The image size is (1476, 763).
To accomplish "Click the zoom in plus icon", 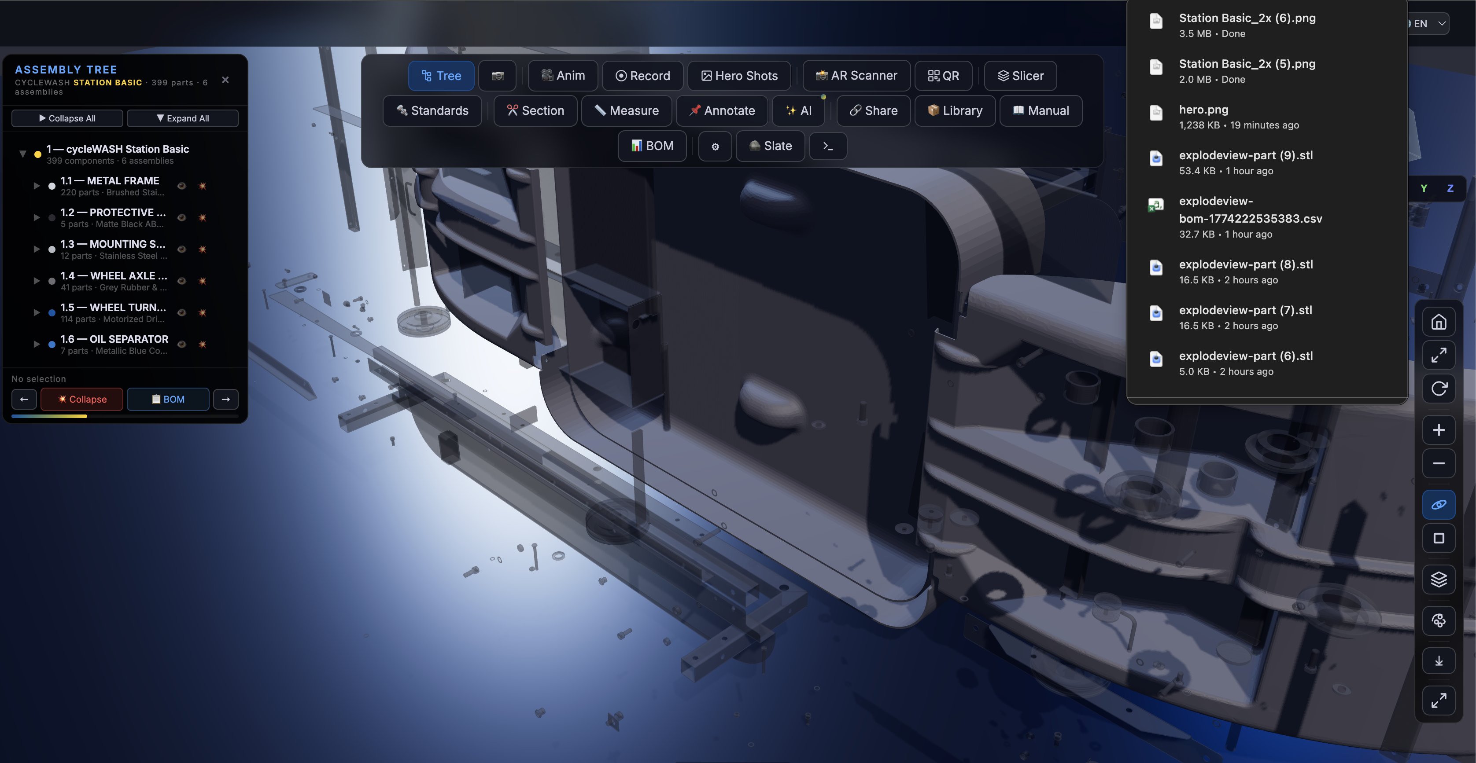I will tap(1438, 430).
